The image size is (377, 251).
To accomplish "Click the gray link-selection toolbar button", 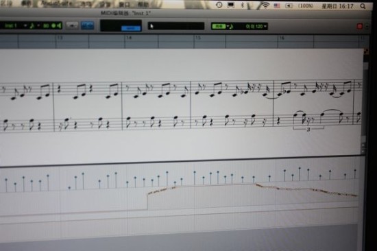I will 72,25.
